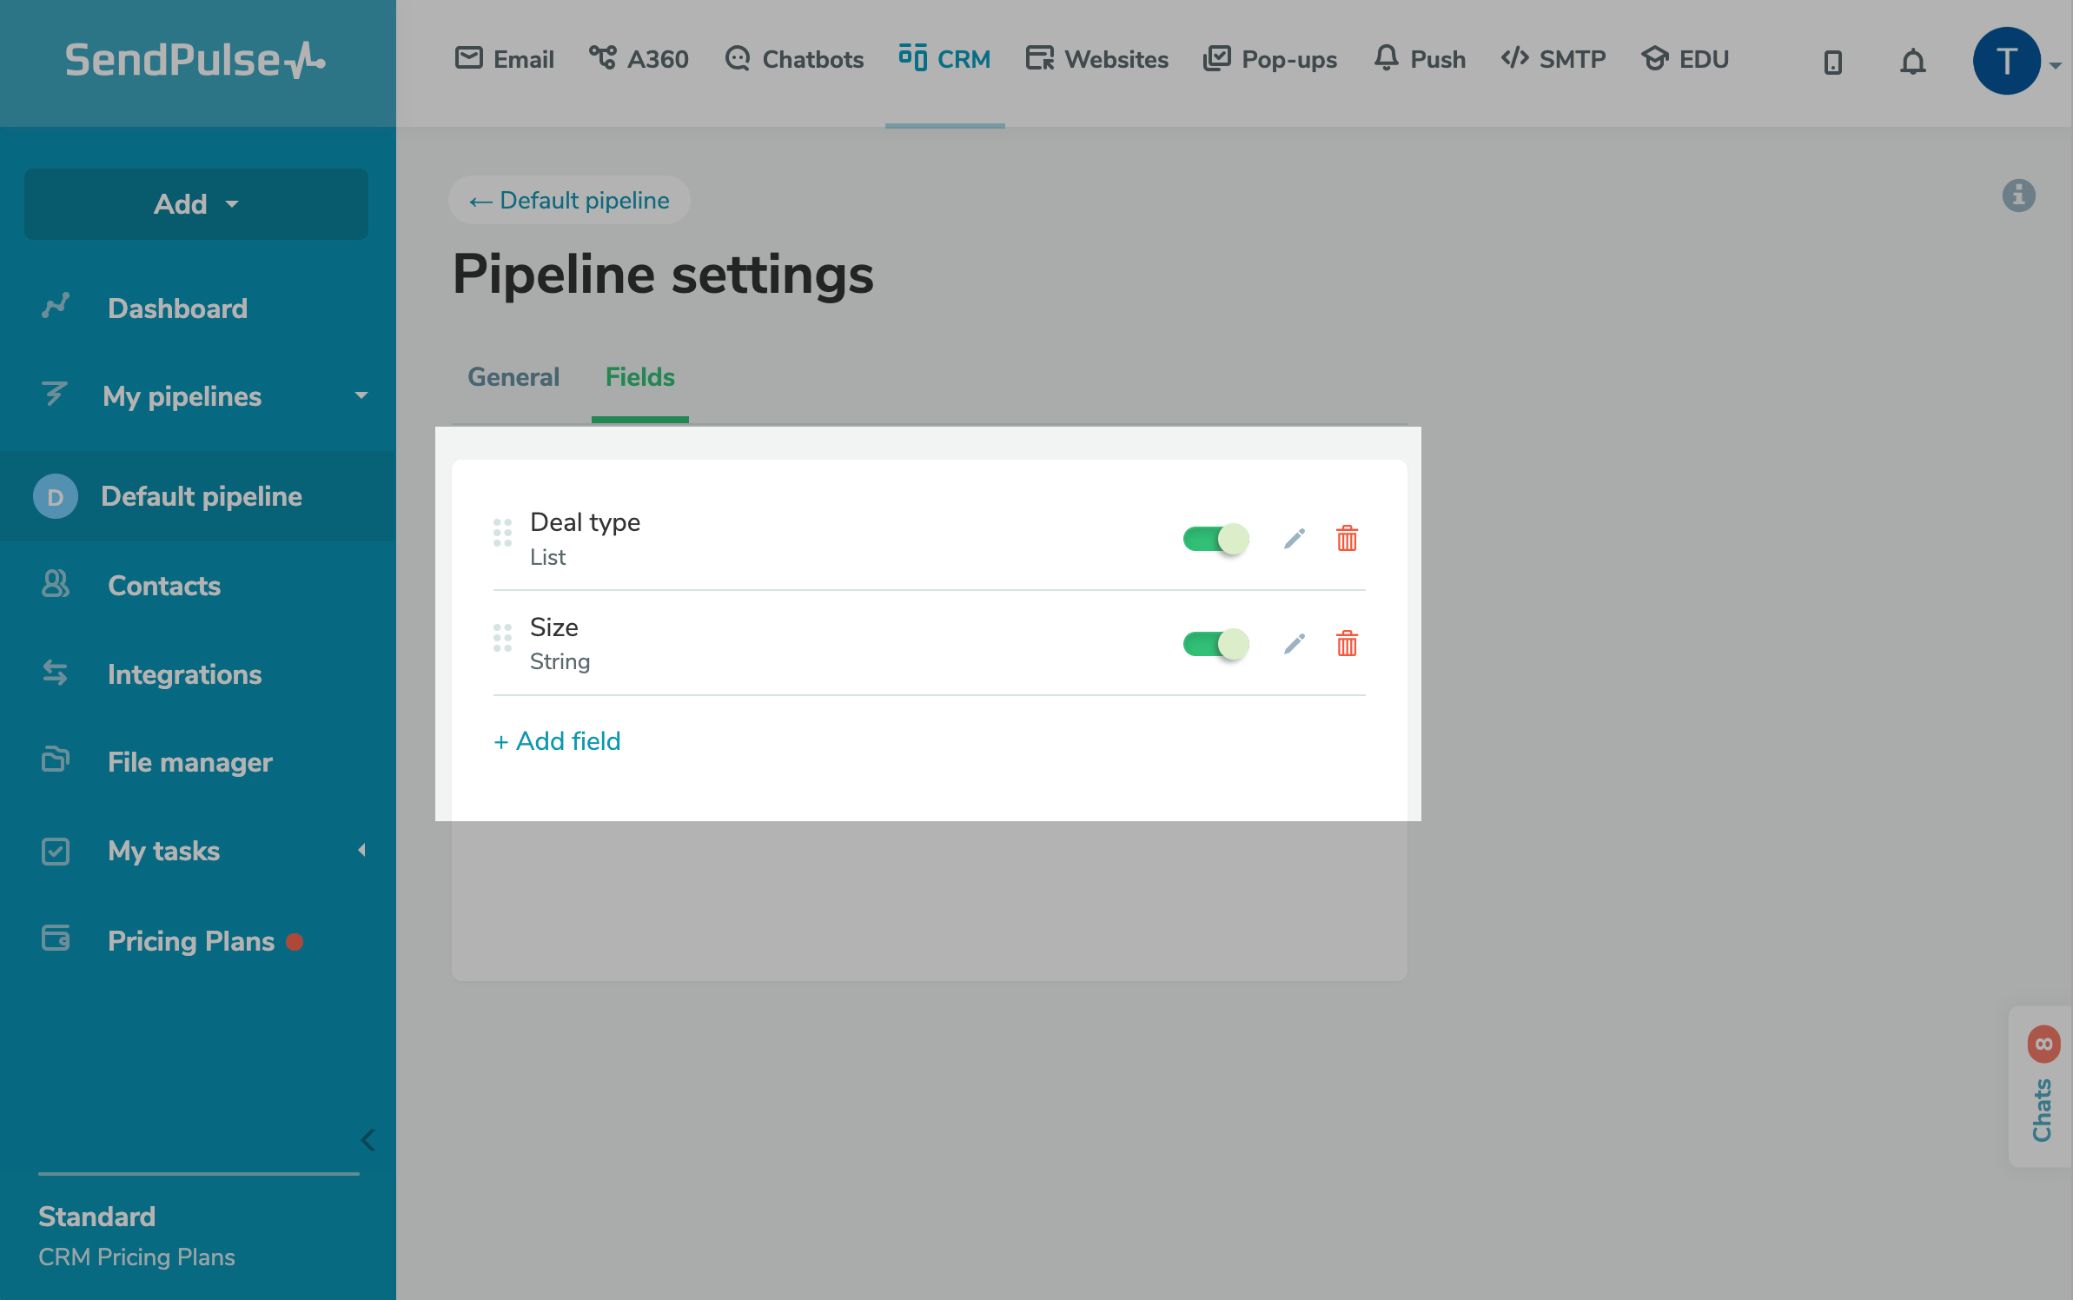Open Dashboard in the sidebar
This screenshot has width=2073, height=1300.
pos(177,308)
